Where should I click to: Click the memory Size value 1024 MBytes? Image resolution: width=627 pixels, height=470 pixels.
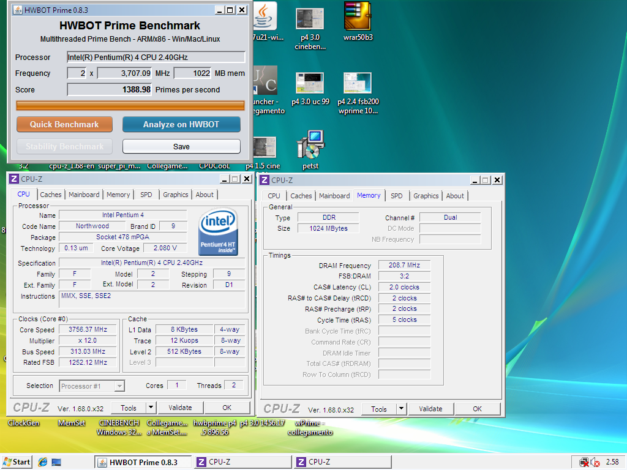(x=328, y=228)
